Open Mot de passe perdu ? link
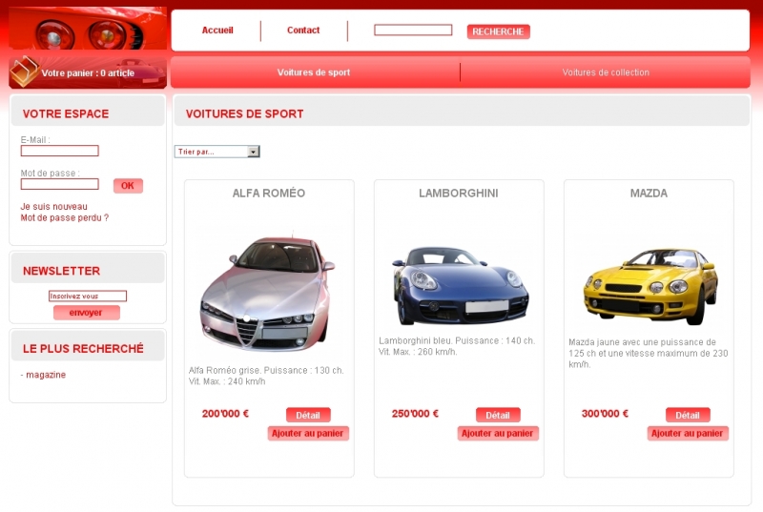The width and height of the screenshot is (763, 512). pyautogui.click(x=65, y=217)
